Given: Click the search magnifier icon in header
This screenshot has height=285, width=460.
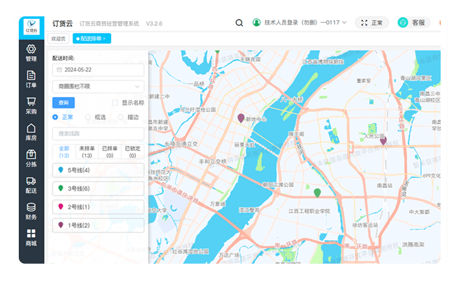Looking at the screenshot, I should 239,23.
